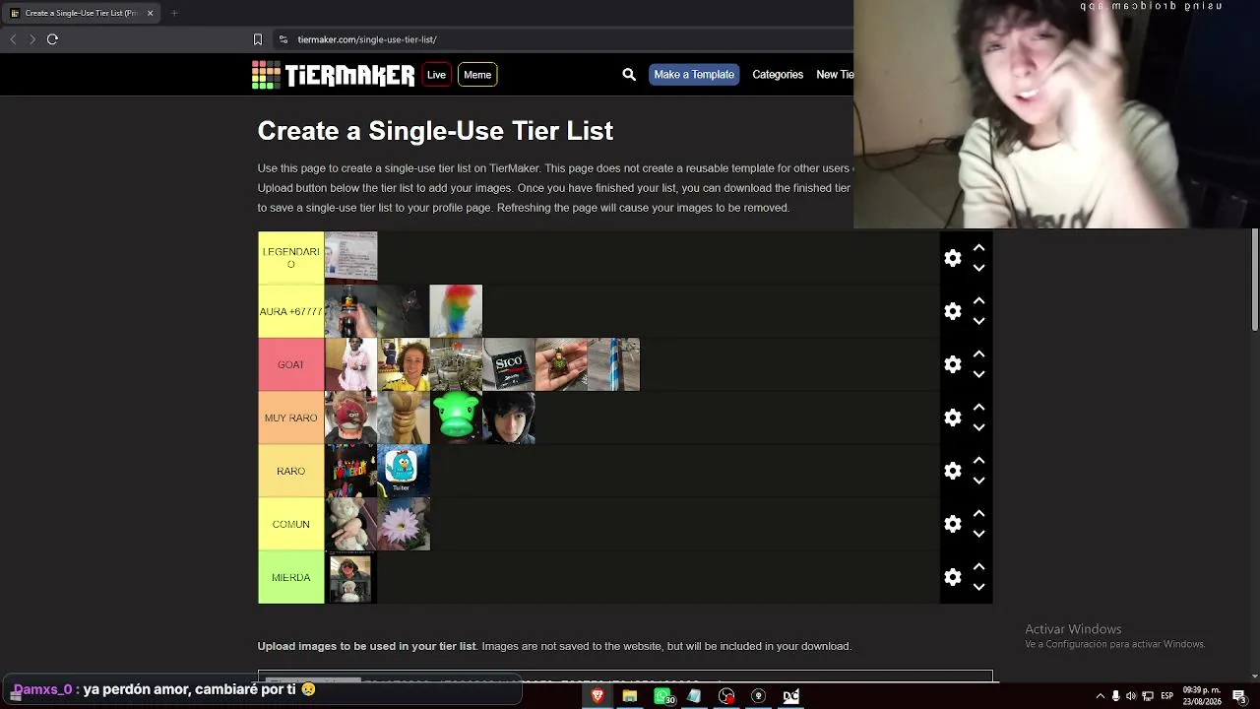Go forward with browser forward arrow
This screenshot has width=1260, height=709.
click(x=32, y=39)
